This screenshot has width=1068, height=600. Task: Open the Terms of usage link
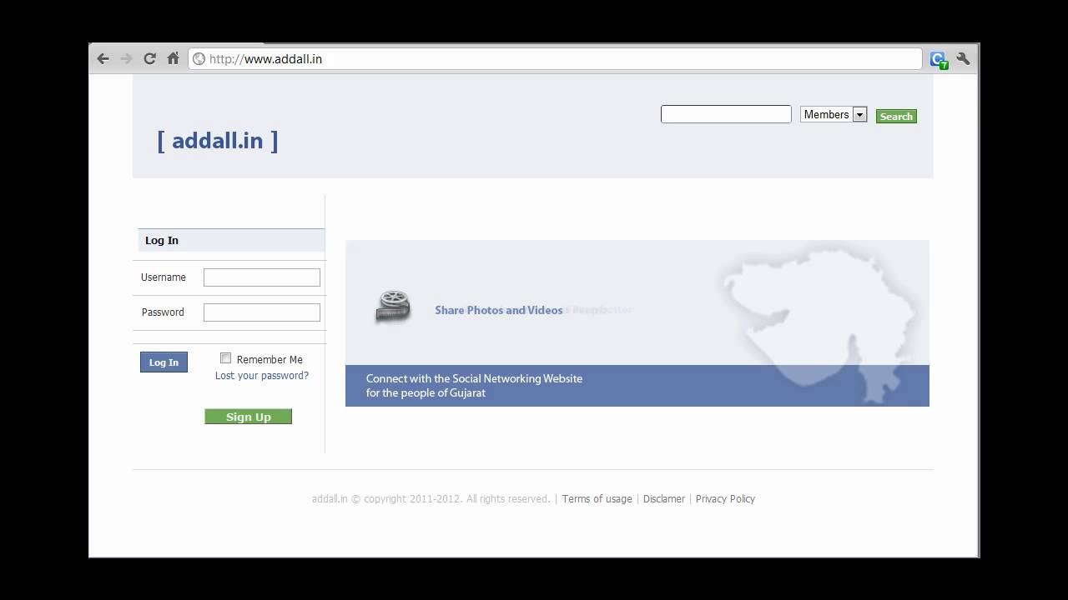(597, 499)
